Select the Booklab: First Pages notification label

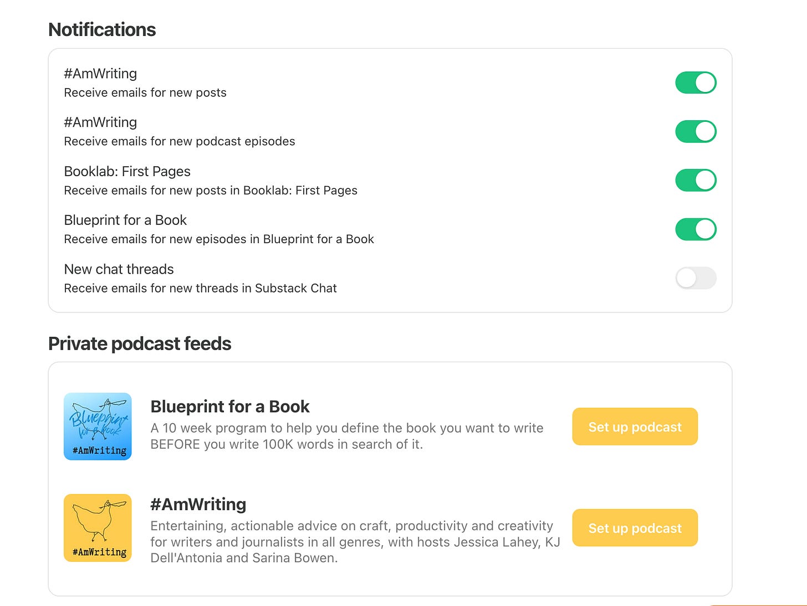point(127,171)
